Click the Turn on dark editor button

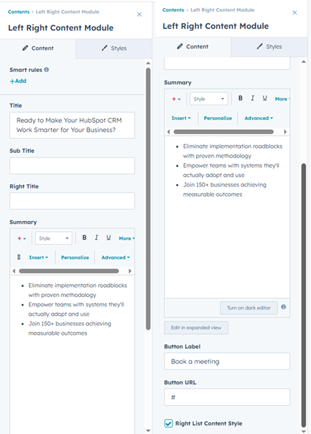[x=249, y=308]
